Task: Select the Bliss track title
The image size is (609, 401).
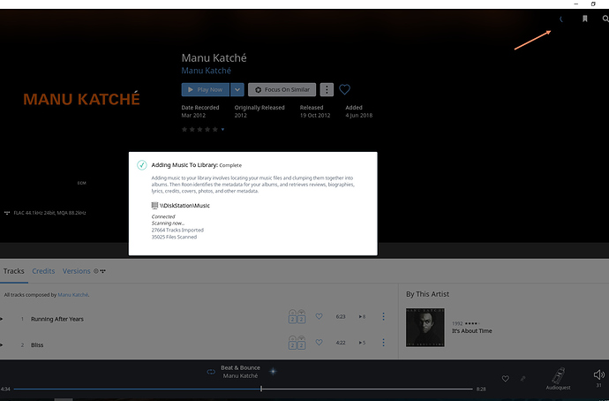Action: click(37, 345)
